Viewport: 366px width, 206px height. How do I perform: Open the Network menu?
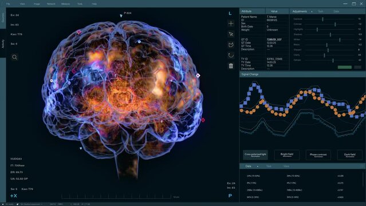tap(51, 4)
